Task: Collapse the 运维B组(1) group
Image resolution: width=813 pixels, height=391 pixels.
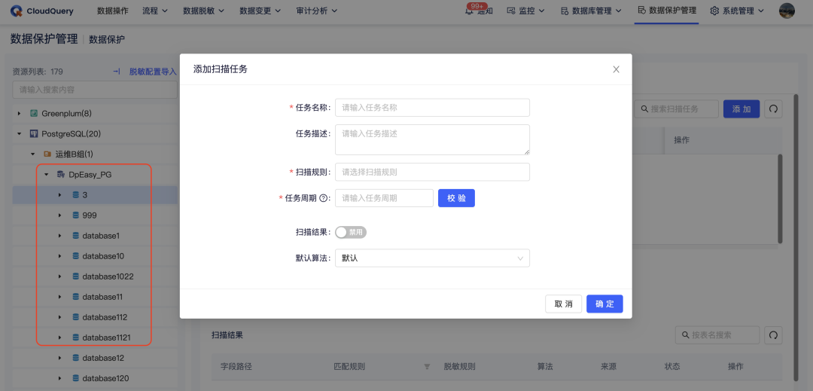Action: coord(32,154)
